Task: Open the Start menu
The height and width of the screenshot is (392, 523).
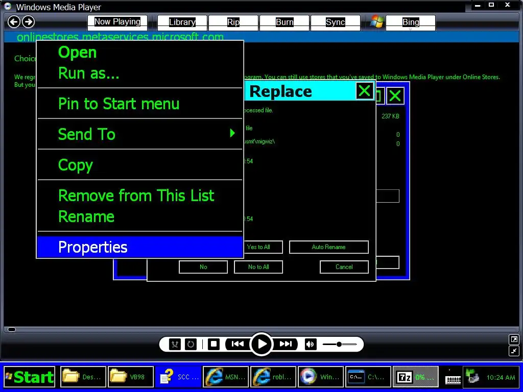Action: pos(29,377)
